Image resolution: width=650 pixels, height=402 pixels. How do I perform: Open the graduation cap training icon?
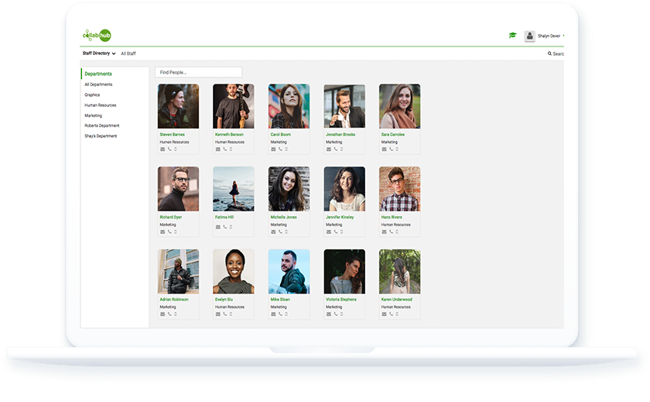(x=513, y=36)
